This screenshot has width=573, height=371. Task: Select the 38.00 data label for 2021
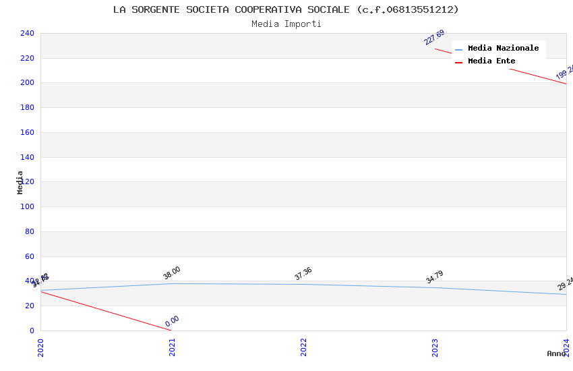[x=172, y=273]
